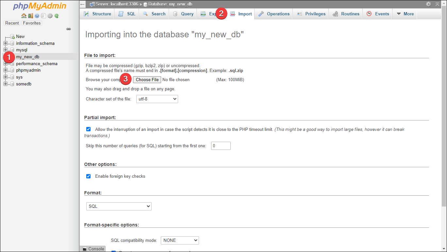This screenshot has width=447, height=252.
Task: Toggle Enable foreign key checks checkbox
Action: coord(88,176)
